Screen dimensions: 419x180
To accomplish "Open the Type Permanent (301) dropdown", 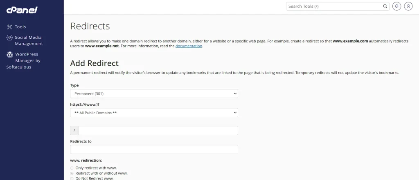I will pos(154,93).
